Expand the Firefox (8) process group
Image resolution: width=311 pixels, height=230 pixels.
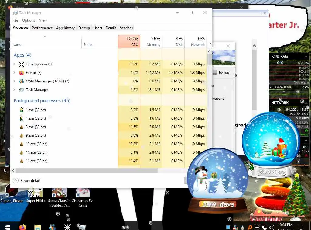click(14, 73)
